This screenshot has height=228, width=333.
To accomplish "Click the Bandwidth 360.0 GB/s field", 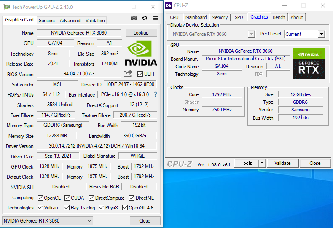I will tap(134, 136).
